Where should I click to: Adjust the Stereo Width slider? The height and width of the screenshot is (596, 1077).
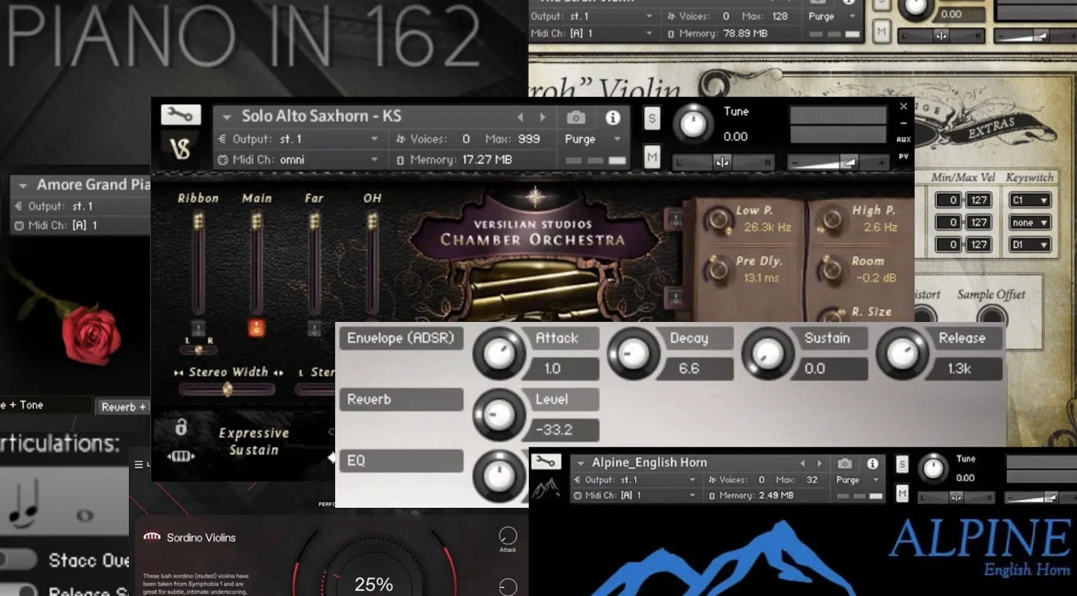(227, 390)
